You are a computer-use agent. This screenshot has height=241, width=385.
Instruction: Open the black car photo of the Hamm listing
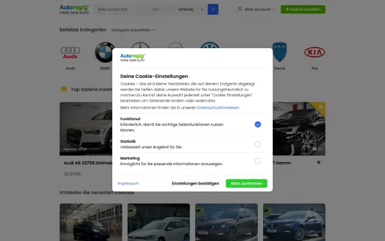pyautogui.click(x=299, y=129)
